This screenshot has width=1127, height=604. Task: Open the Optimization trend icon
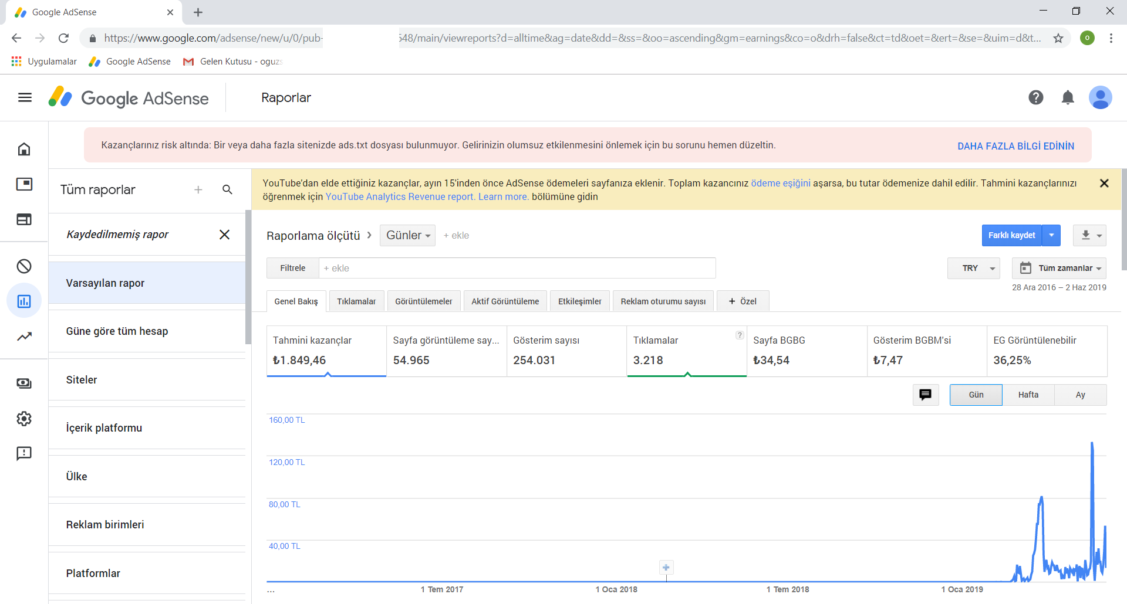[24, 337]
